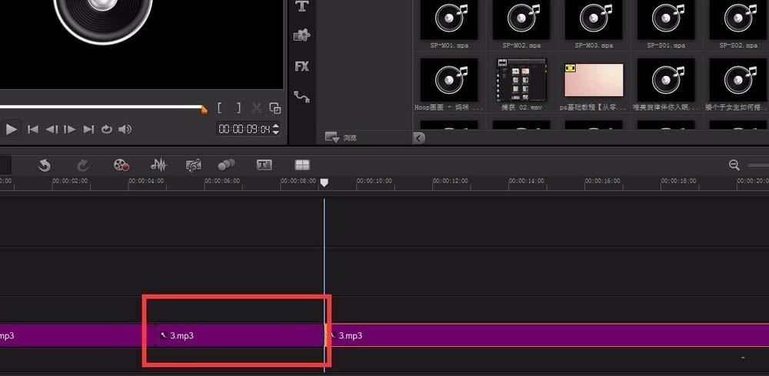Toggle enlarge preview window icon

[275, 108]
